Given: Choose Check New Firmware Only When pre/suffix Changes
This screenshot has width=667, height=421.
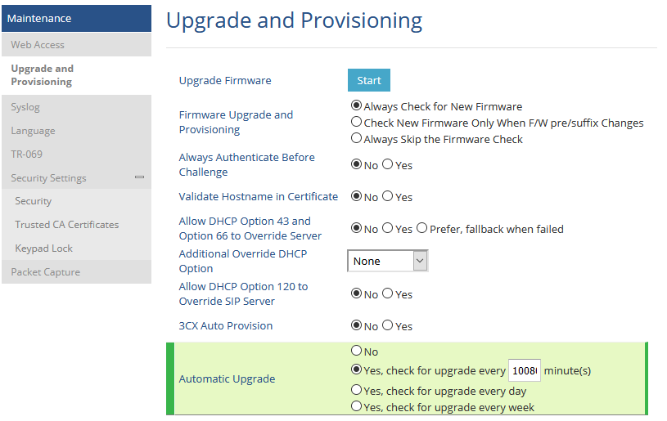Looking at the screenshot, I should coord(357,123).
